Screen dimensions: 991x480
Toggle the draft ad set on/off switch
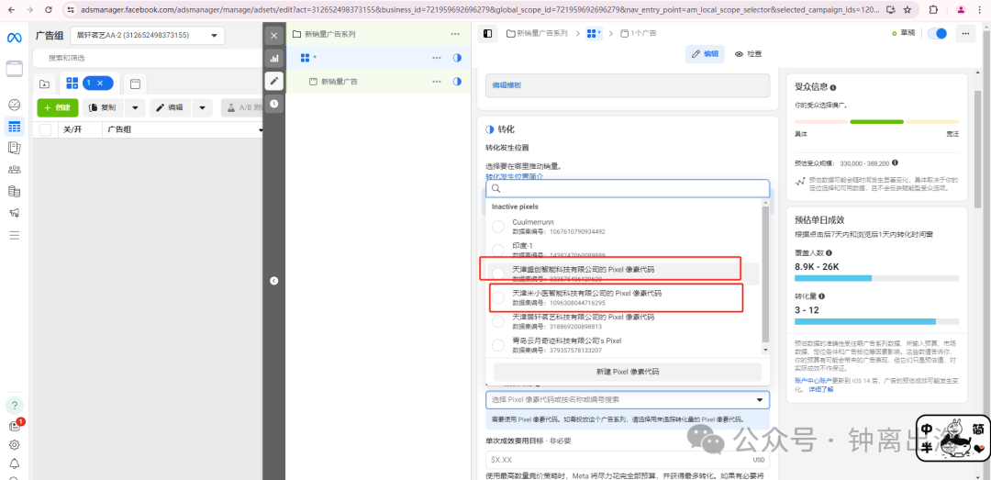[937, 34]
